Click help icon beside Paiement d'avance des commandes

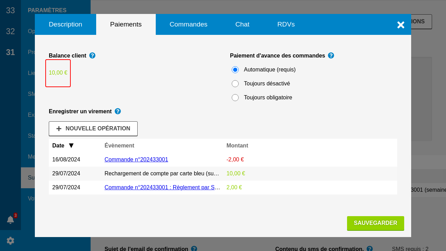point(331,55)
